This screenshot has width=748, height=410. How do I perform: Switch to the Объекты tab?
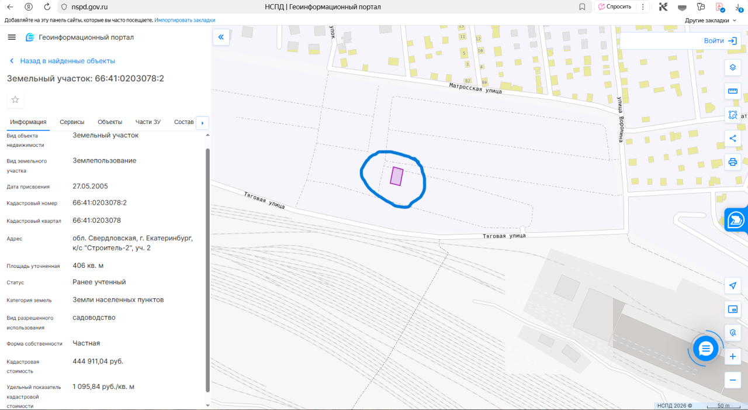point(110,122)
